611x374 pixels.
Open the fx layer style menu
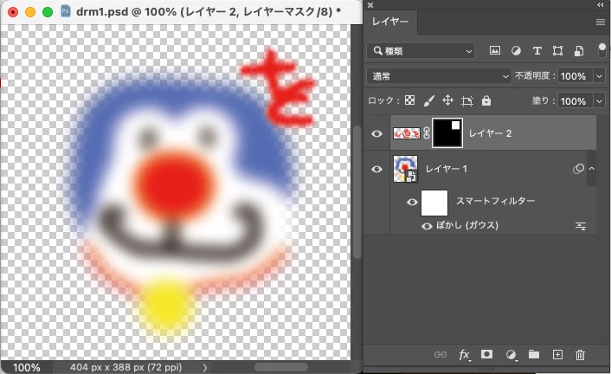[464, 354]
